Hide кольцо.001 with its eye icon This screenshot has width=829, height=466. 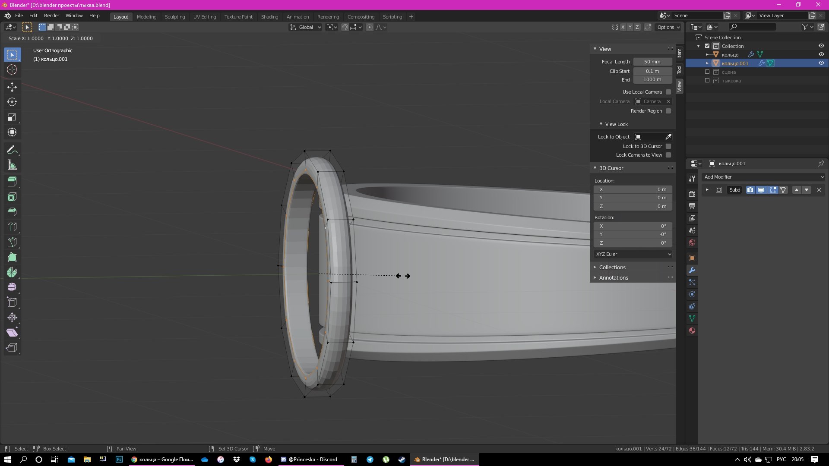(821, 63)
